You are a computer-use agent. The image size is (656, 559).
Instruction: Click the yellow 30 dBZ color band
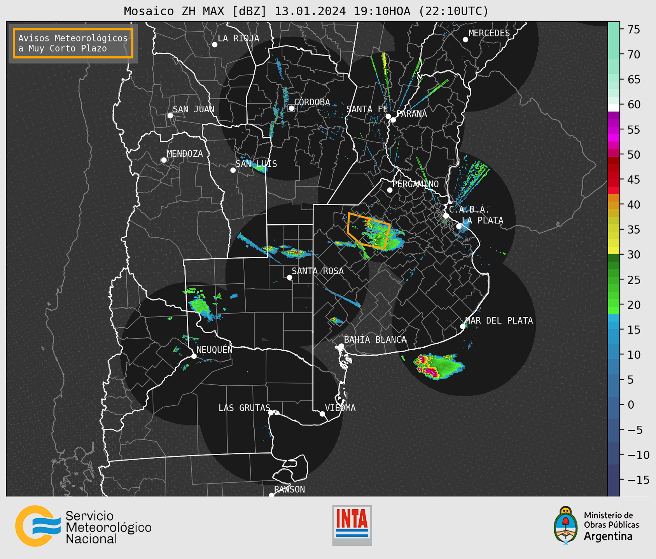click(614, 251)
